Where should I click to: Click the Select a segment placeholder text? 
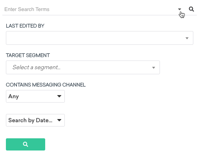(37, 67)
